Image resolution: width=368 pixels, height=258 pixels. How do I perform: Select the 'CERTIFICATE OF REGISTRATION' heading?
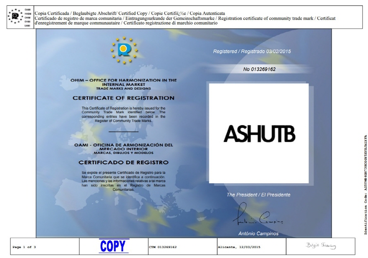tap(123, 98)
